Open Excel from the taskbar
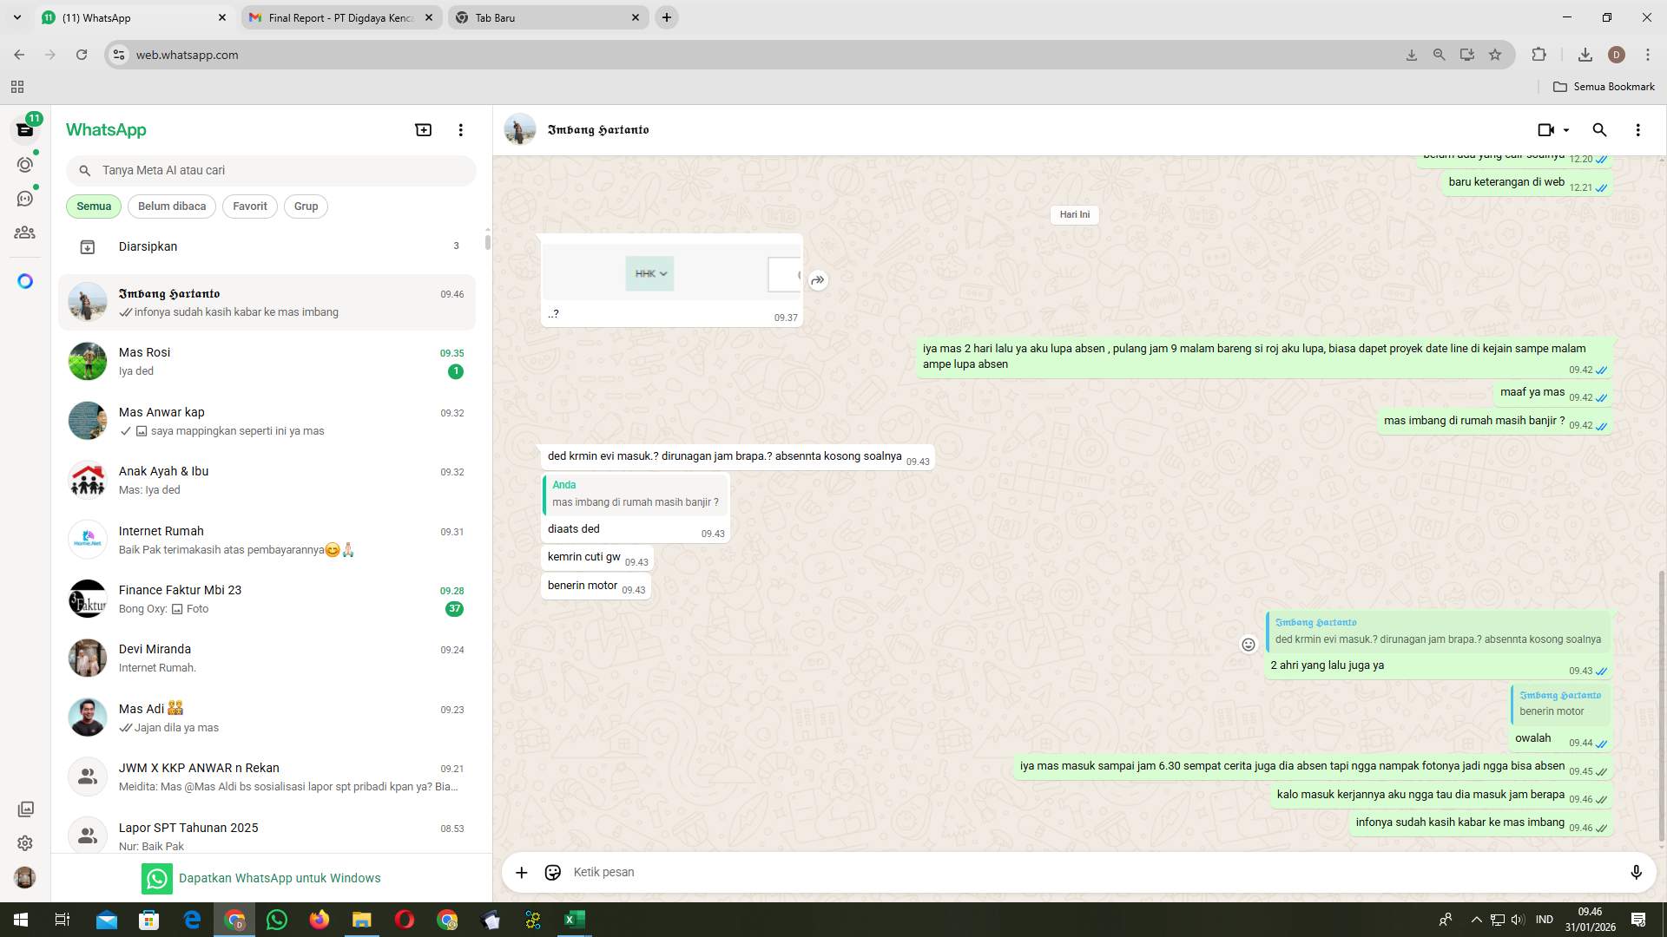The width and height of the screenshot is (1667, 937). click(x=574, y=919)
